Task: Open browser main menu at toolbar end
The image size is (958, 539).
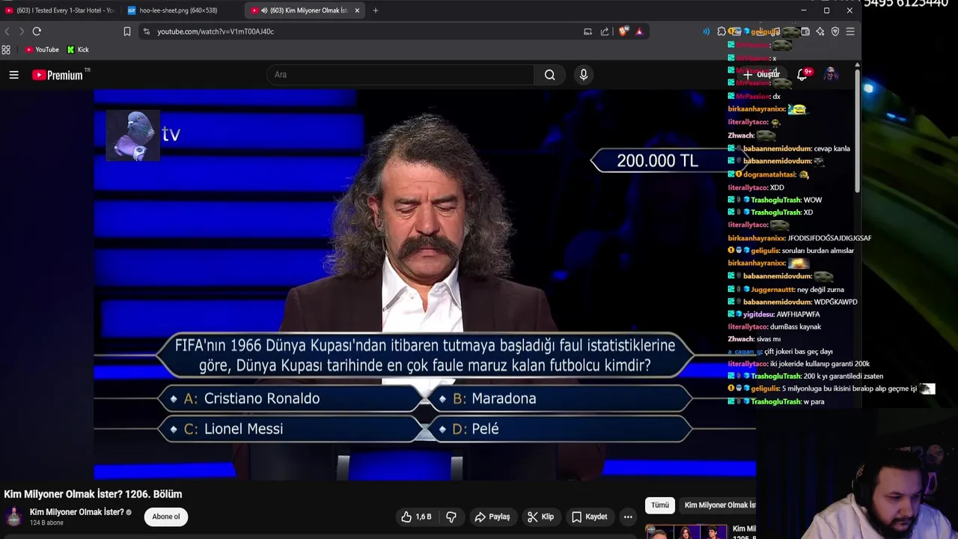Action: coord(849,31)
